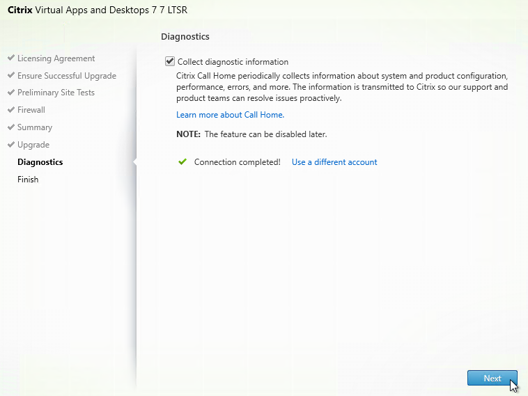528x396 pixels.
Task: Select Preliminary Site Tests step
Action: click(x=56, y=93)
